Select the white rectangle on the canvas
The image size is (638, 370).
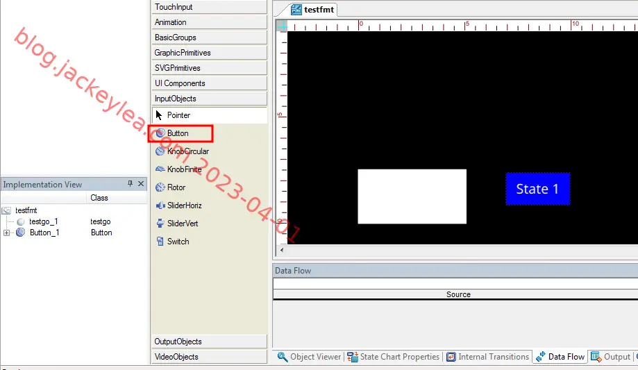click(412, 196)
